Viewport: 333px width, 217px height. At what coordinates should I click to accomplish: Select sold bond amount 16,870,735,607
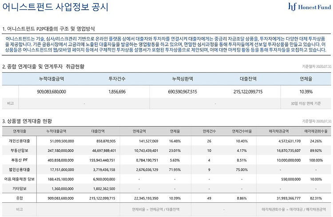[289, 151]
